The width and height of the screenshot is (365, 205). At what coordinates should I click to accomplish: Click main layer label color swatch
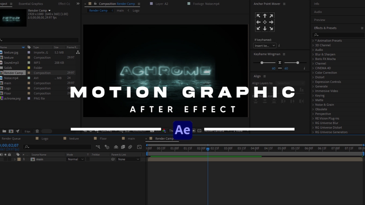(19, 159)
